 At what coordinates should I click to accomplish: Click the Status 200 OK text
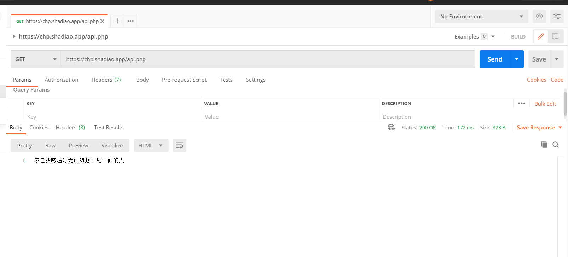point(419,128)
